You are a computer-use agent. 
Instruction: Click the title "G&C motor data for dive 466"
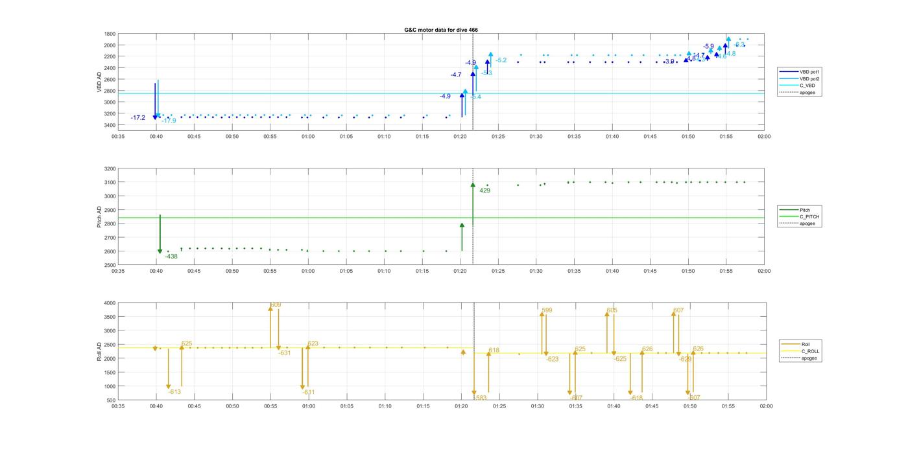(441, 30)
